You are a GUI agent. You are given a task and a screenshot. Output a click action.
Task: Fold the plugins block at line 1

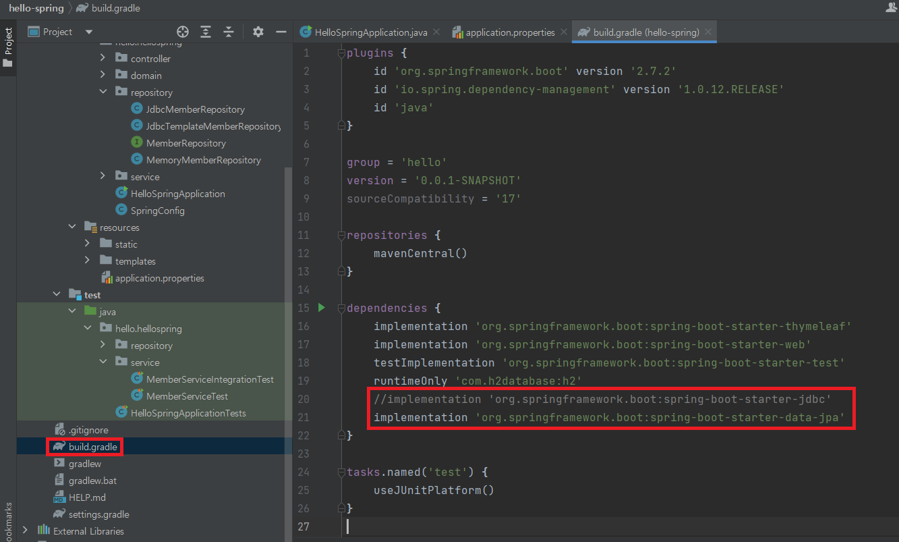[x=341, y=53]
